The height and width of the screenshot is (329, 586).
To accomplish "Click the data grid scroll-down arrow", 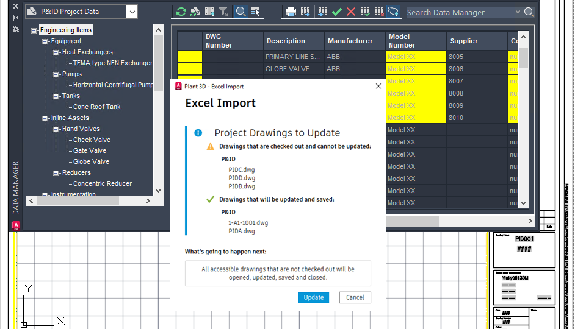I will [x=523, y=203].
